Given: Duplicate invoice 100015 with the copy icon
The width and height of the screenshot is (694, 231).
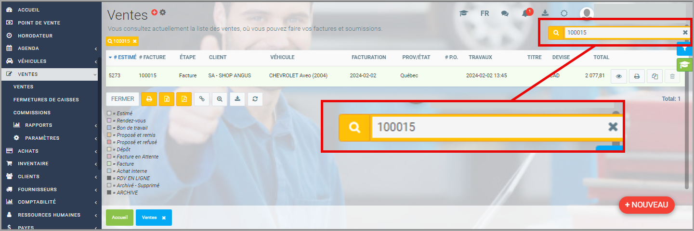Looking at the screenshot, I should click(655, 76).
